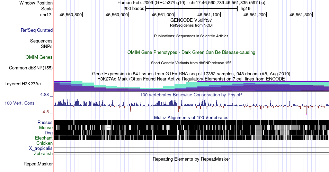
Task: Click the Sequences track label
Action: (41, 41)
